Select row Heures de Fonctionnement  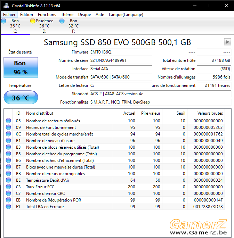(x=114, y=127)
